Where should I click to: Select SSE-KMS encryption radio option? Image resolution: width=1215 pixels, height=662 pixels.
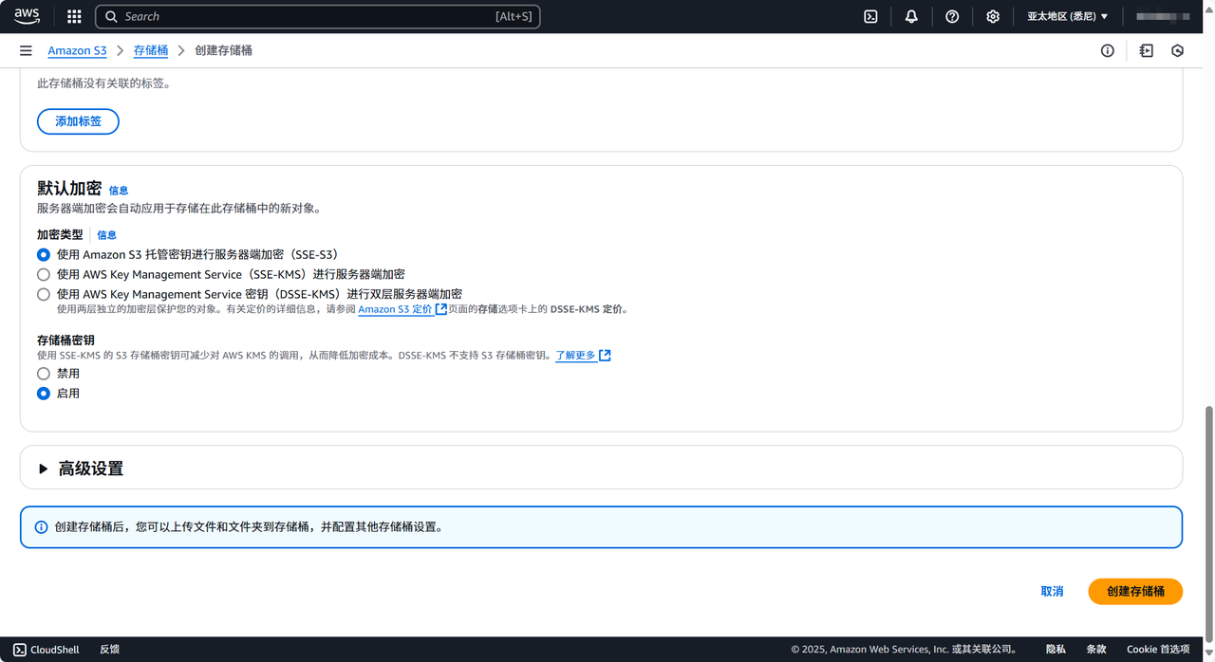(x=43, y=274)
